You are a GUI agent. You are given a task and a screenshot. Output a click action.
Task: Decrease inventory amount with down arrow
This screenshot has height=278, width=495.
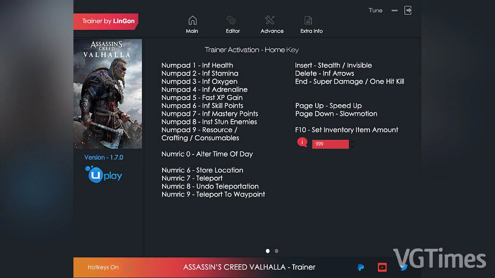pos(352,147)
